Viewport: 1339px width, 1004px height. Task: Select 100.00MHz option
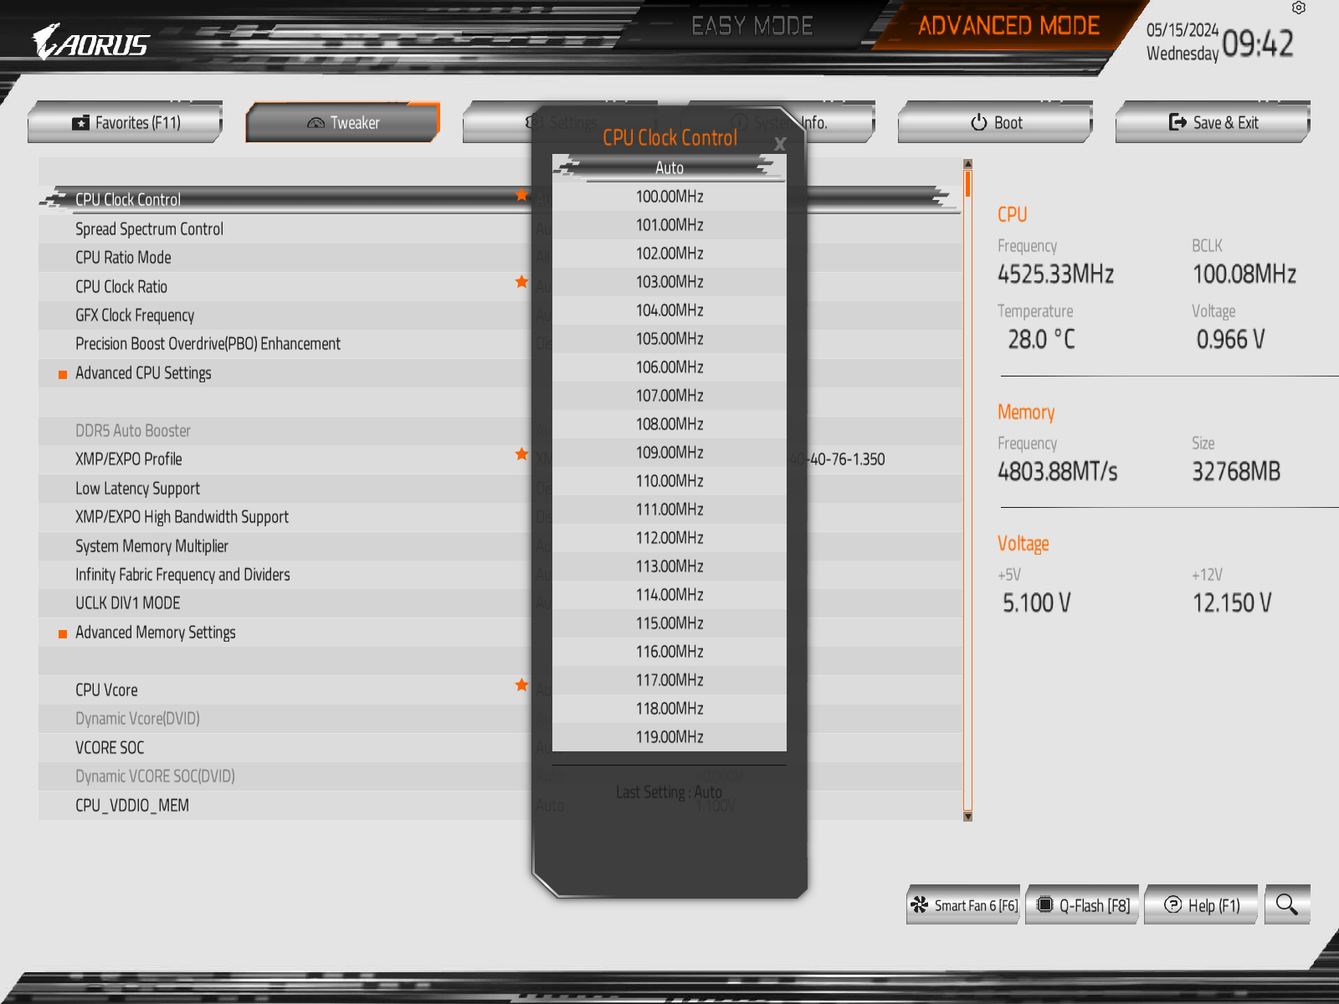pos(669,197)
